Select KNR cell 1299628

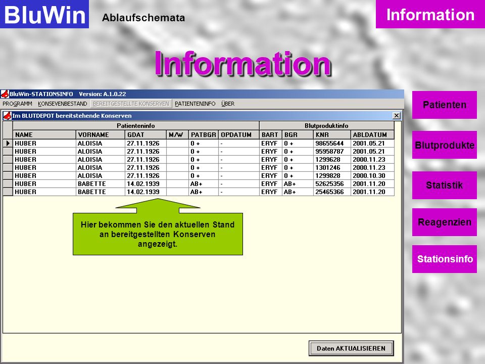(x=332, y=159)
